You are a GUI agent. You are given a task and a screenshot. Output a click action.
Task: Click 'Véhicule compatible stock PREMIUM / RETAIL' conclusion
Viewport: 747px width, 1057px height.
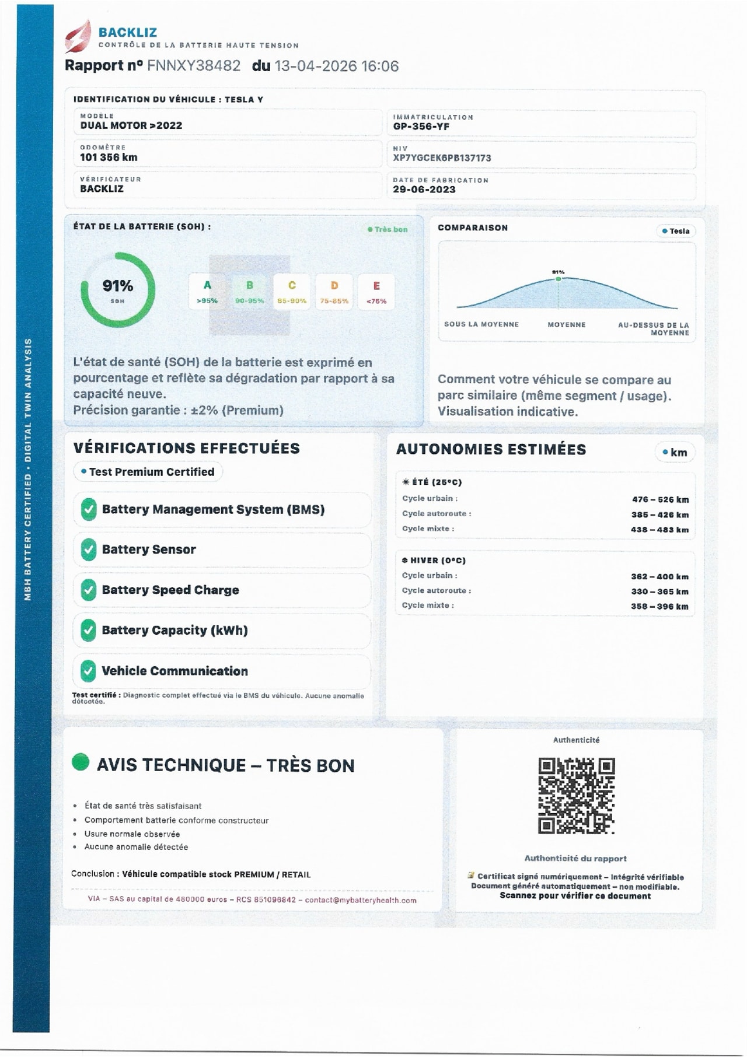point(217,874)
